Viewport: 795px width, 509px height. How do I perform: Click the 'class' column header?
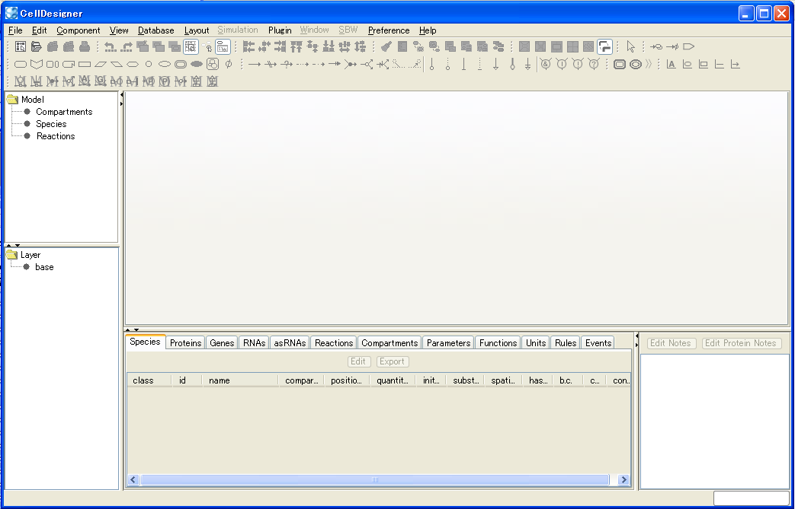149,380
